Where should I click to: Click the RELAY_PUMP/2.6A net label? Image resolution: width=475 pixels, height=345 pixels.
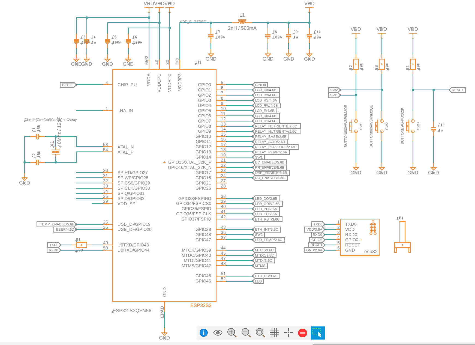pos(271,152)
